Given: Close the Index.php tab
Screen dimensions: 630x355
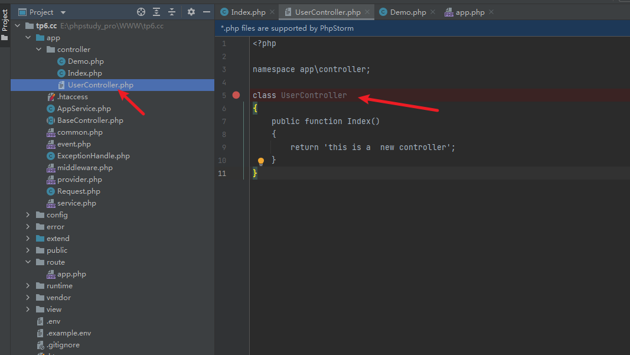Looking at the screenshot, I should (272, 12).
